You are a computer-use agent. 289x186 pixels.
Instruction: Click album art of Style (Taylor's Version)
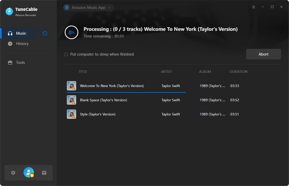coord(72,114)
